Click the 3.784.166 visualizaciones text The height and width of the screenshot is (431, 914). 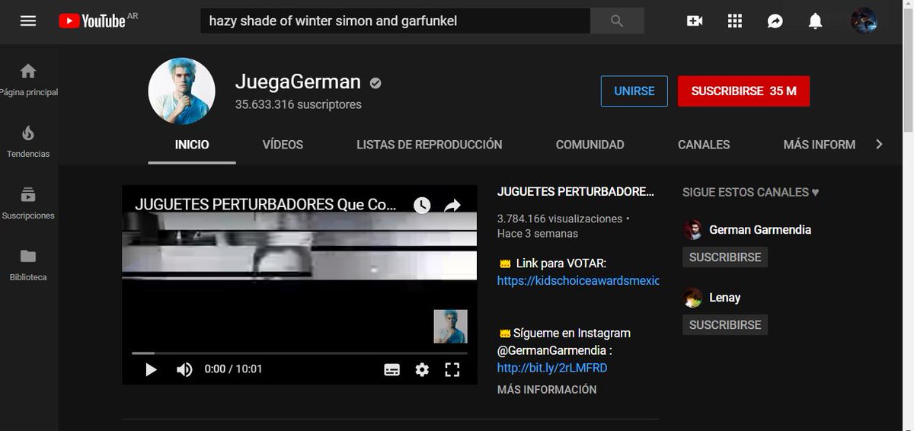(560, 219)
